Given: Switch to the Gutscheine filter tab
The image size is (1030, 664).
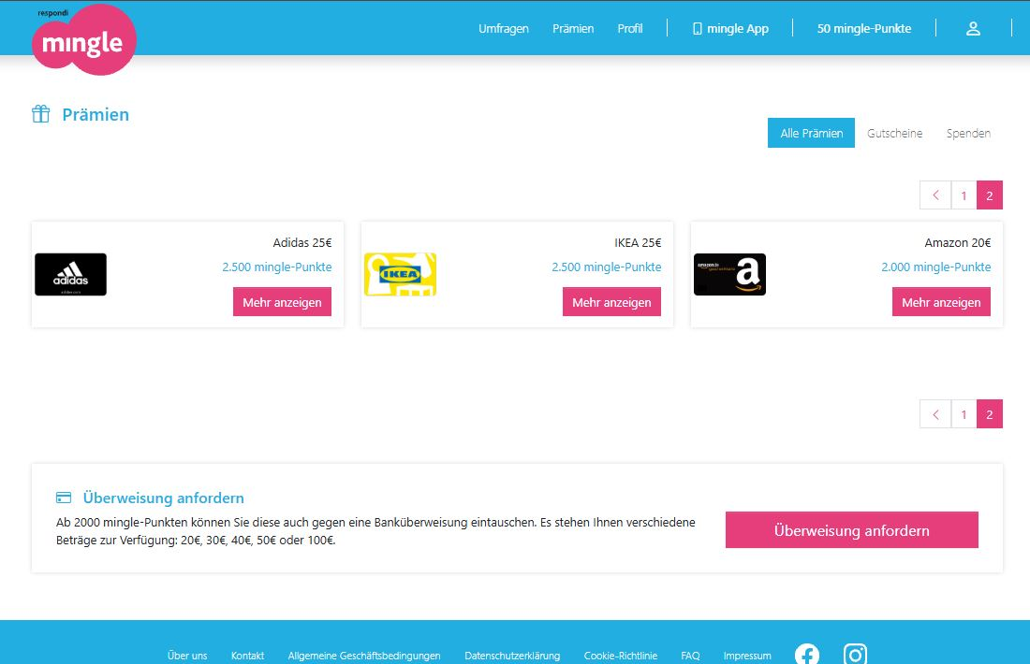Looking at the screenshot, I should [894, 133].
